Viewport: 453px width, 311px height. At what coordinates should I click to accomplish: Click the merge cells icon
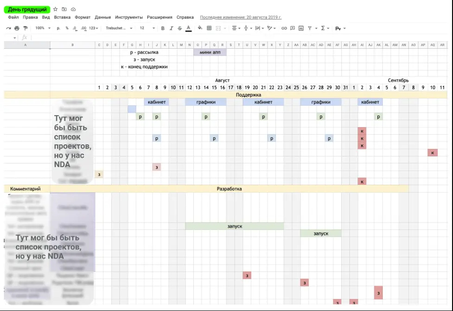click(x=218, y=28)
